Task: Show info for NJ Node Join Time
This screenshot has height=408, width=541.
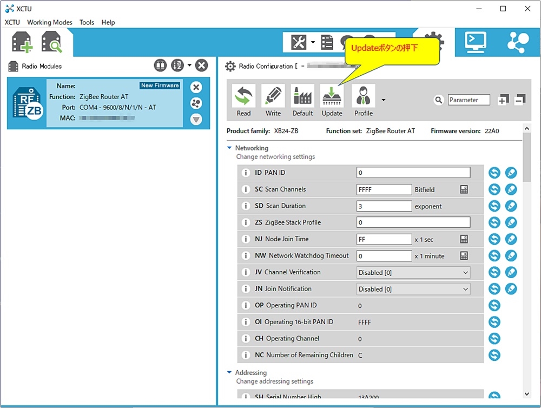Action: (246, 239)
